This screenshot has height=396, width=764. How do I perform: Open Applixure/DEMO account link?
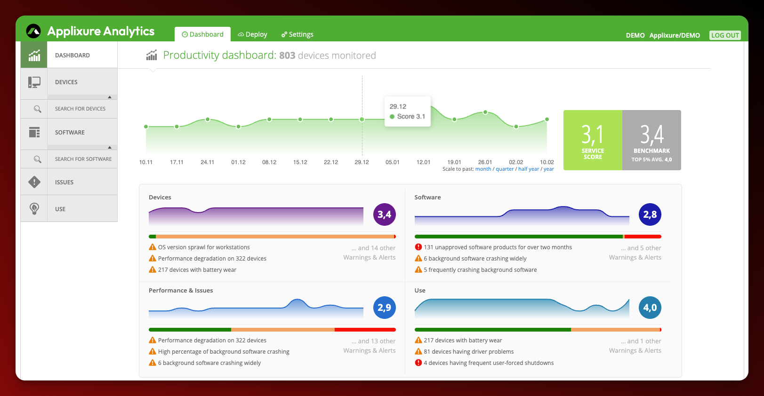[x=675, y=35]
